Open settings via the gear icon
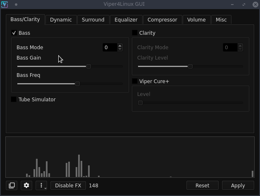The image size is (260, 196). 26,185
